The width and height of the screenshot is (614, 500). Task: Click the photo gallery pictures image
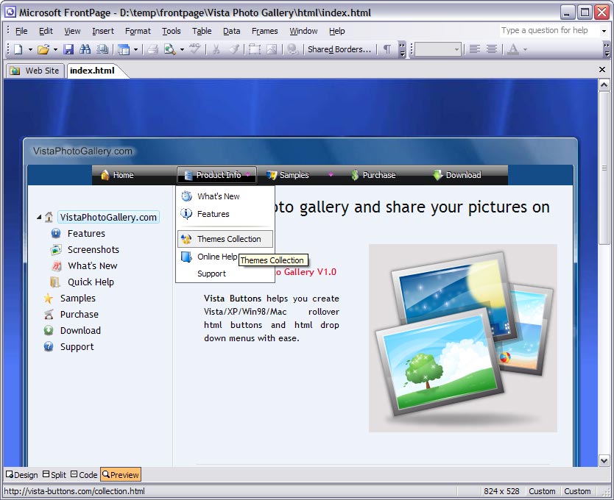click(x=463, y=338)
